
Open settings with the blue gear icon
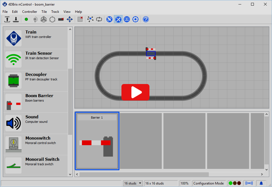pos(135,19)
